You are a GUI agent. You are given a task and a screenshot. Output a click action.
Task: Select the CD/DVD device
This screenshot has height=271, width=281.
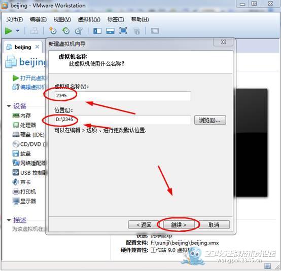(29, 144)
